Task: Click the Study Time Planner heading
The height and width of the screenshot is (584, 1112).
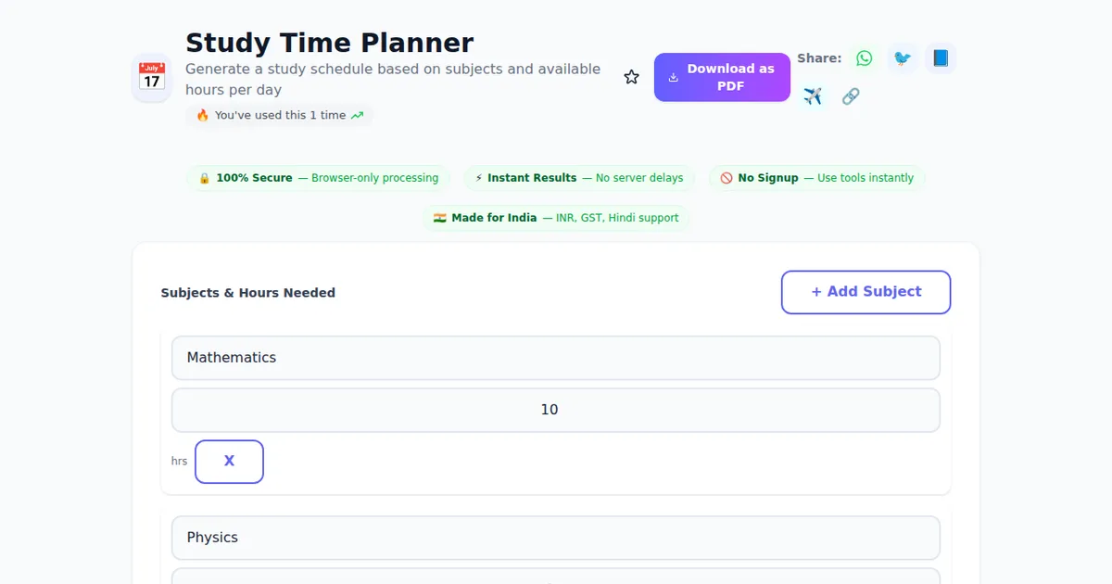Action: pyautogui.click(x=329, y=43)
